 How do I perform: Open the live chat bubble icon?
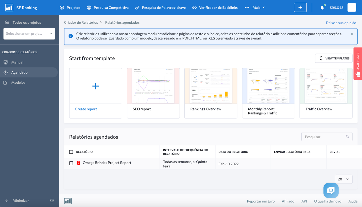click(x=331, y=190)
